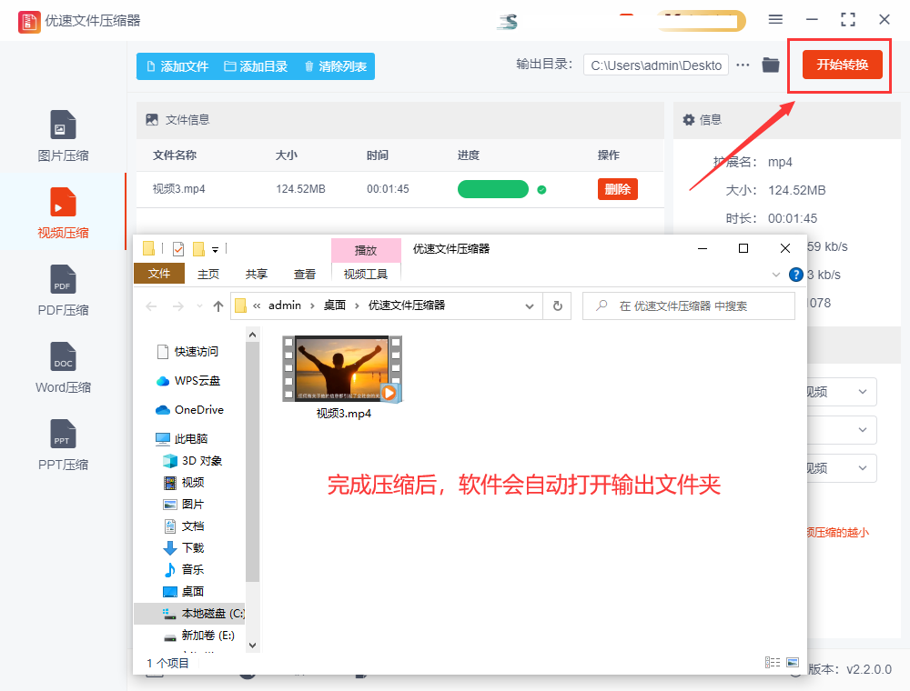Delete 视频3.mp4 using the 删除 button

pyautogui.click(x=617, y=189)
